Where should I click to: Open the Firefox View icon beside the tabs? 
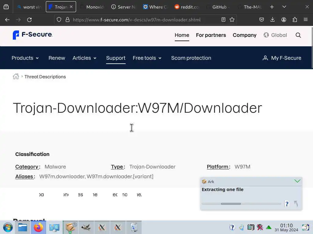click(6, 7)
